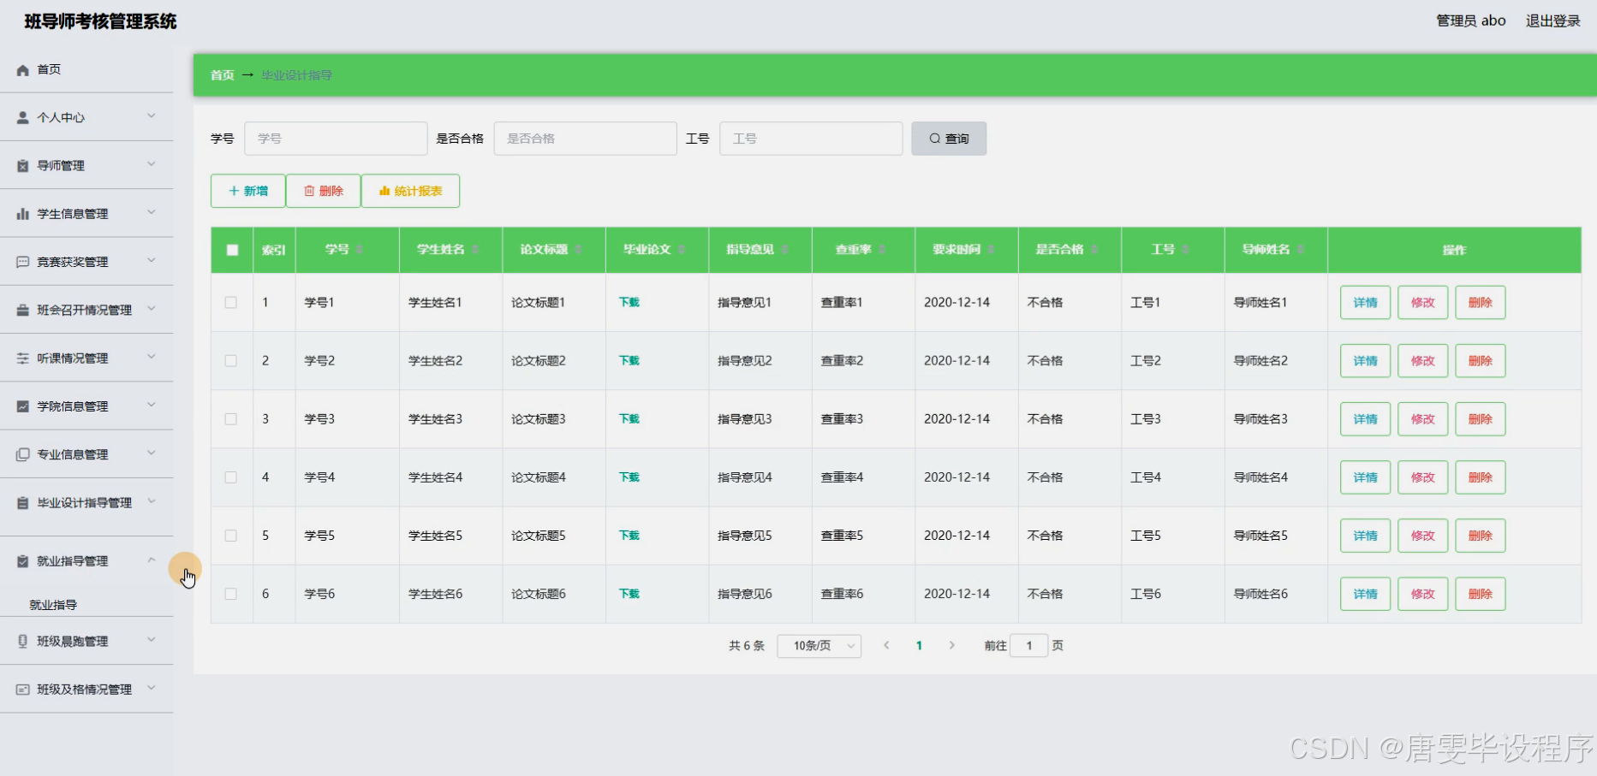Click sort arrows on 学生姓名 column header
This screenshot has width=1597, height=776.
(475, 250)
